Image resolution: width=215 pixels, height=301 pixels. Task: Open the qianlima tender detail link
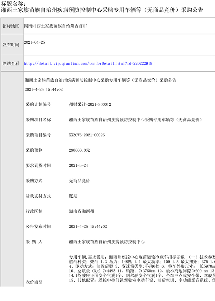click(x=88, y=63)
